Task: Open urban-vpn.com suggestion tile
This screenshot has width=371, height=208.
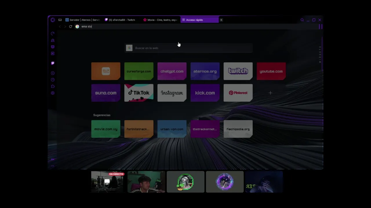Action: [x=172, y=129]
